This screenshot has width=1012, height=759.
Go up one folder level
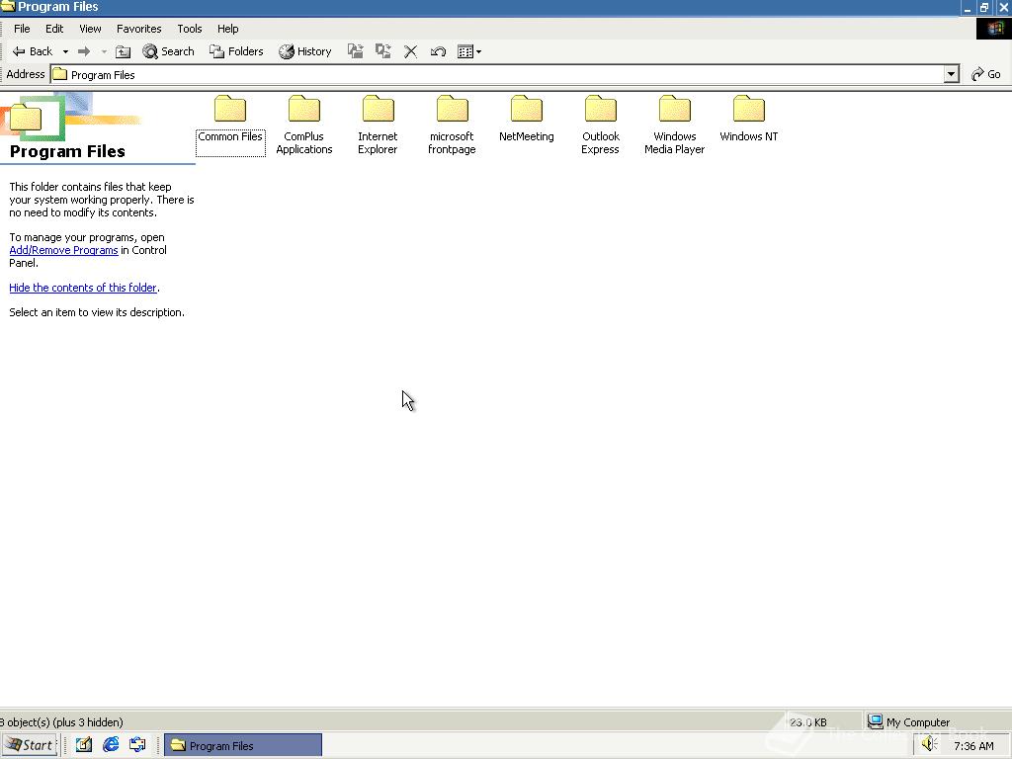coord(123,51)
